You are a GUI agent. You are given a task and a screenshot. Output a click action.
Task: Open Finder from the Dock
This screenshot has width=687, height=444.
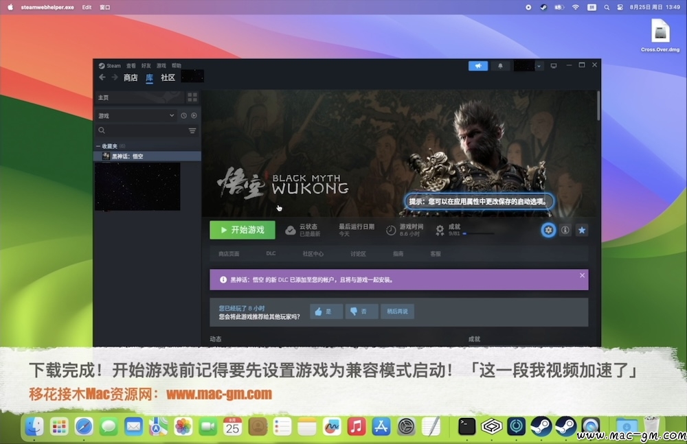pyautogui.click(x=34, y=426)
